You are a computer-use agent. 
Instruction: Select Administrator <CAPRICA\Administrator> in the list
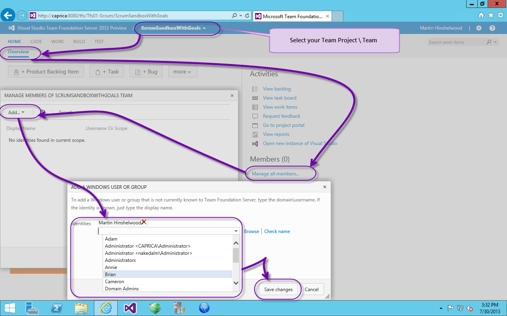tap(168, 246)
